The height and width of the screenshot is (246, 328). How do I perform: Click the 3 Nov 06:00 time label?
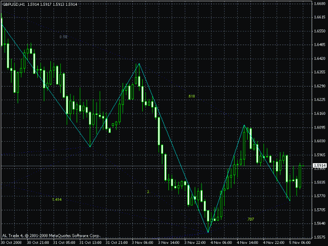(x=142, y=243)
